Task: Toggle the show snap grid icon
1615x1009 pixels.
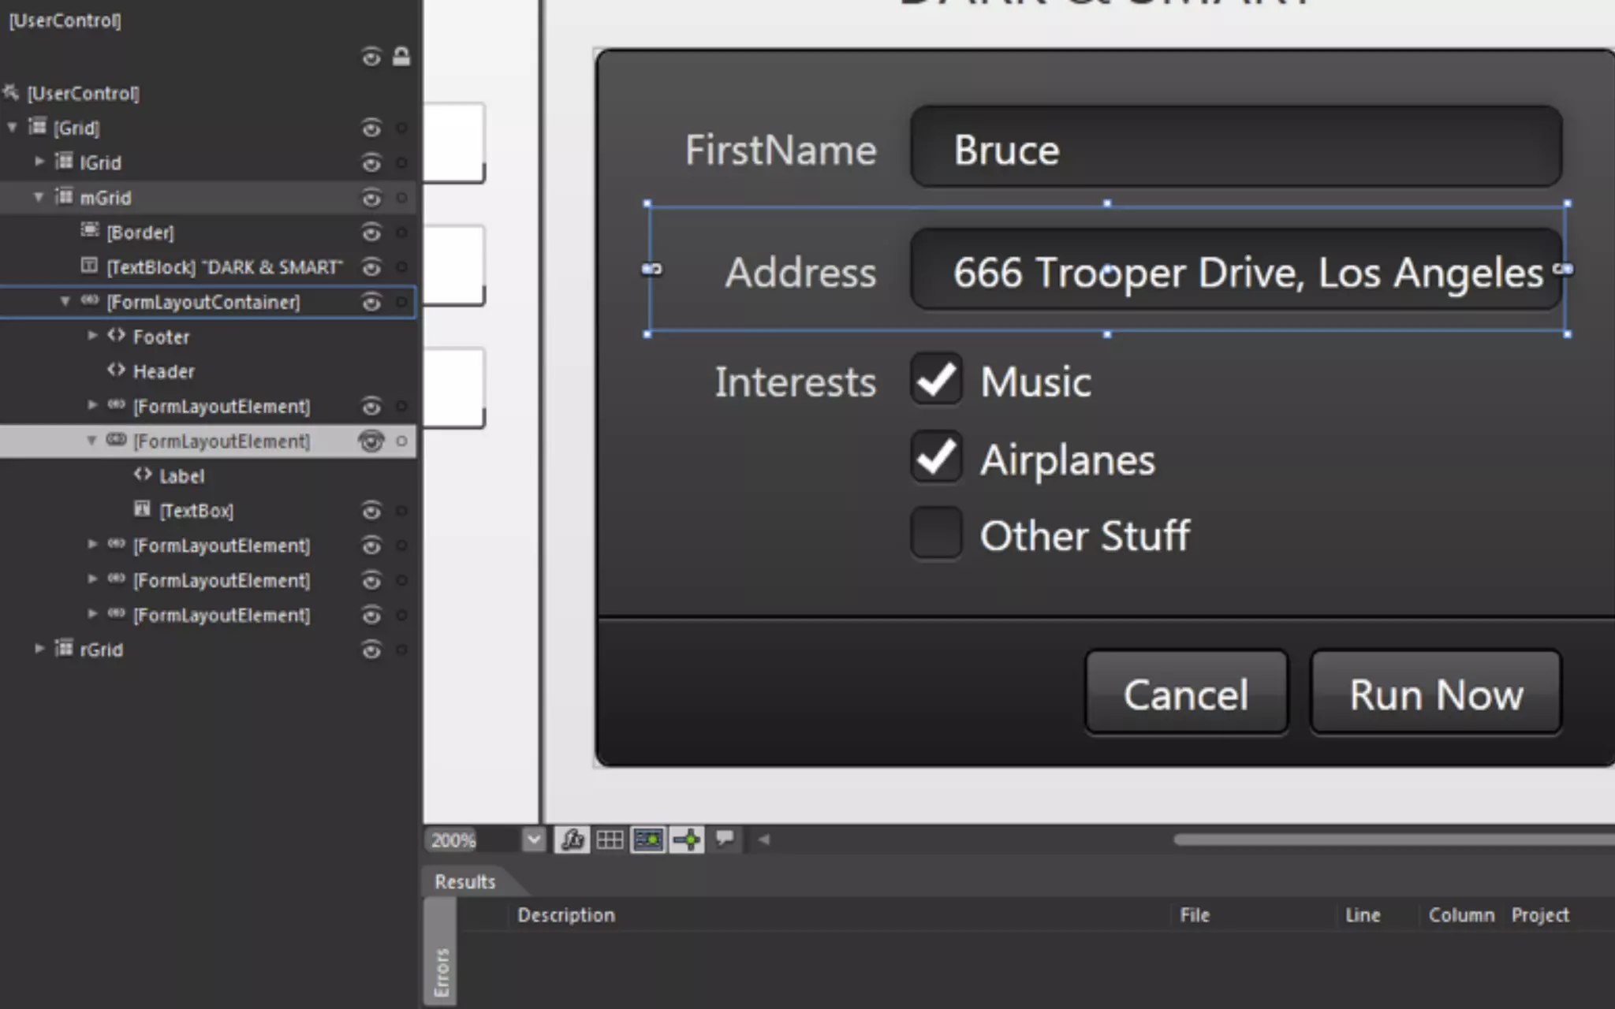Action: tap(610, 840)
